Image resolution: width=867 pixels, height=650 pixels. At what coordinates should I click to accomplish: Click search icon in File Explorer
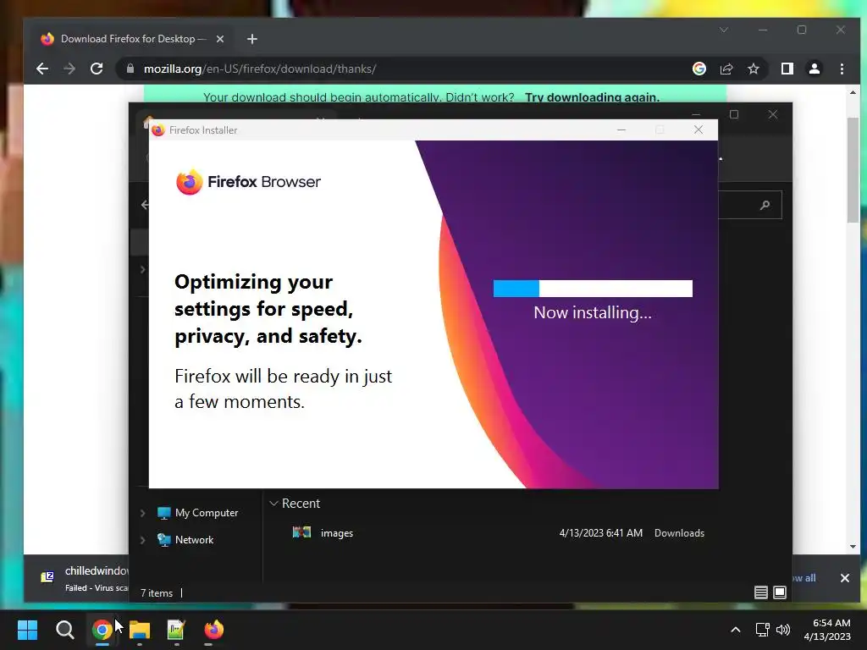click(x=765, y=205)
